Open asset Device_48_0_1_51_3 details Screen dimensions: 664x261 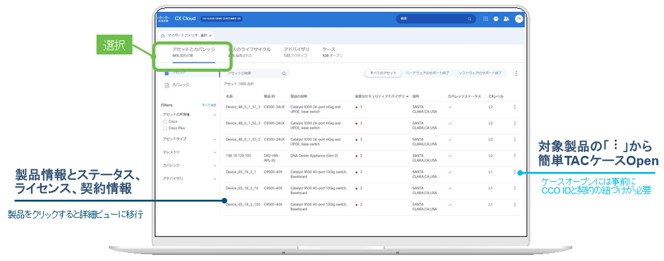(x=243, y=107)
